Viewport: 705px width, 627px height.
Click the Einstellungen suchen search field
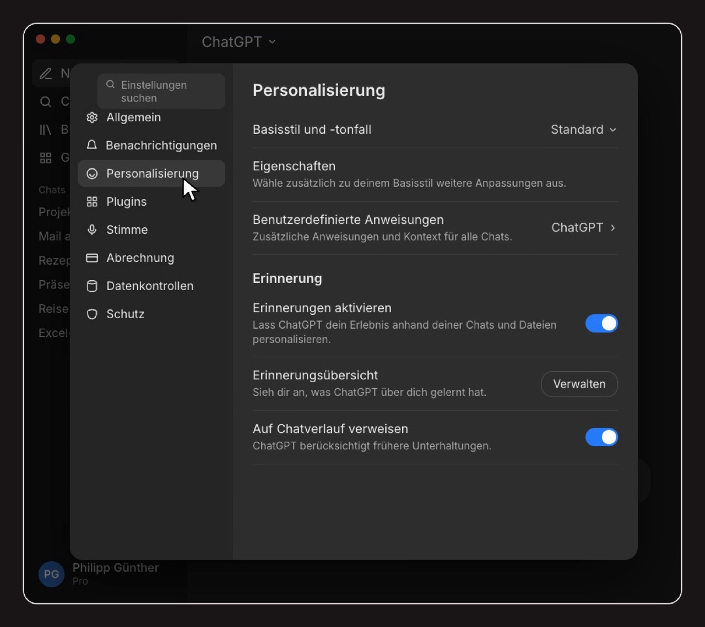tap(161, 91)
